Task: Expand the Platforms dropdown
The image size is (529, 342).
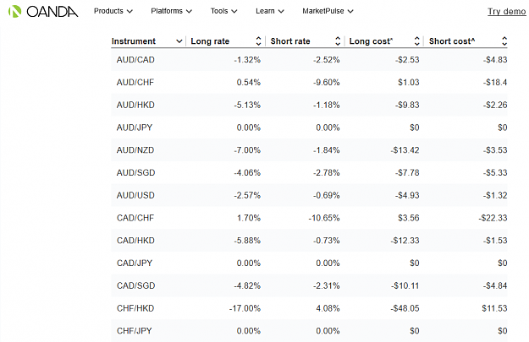Action: (x=171, y=11)
